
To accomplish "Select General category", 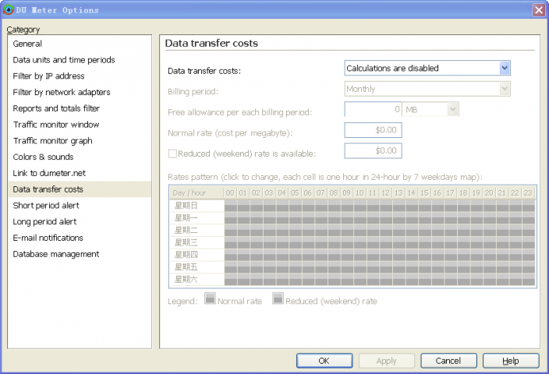I will (x=27, y=44).
